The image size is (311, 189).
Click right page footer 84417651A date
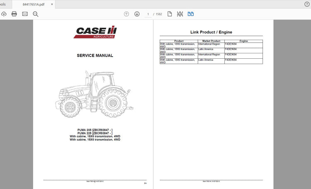pos(211,181)
